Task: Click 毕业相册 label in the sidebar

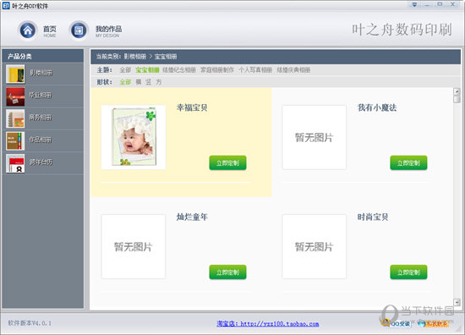Action: (41, 95)
